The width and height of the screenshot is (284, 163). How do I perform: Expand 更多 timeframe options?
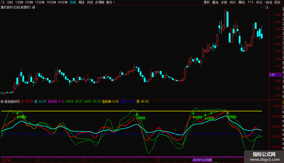[110, 2]
